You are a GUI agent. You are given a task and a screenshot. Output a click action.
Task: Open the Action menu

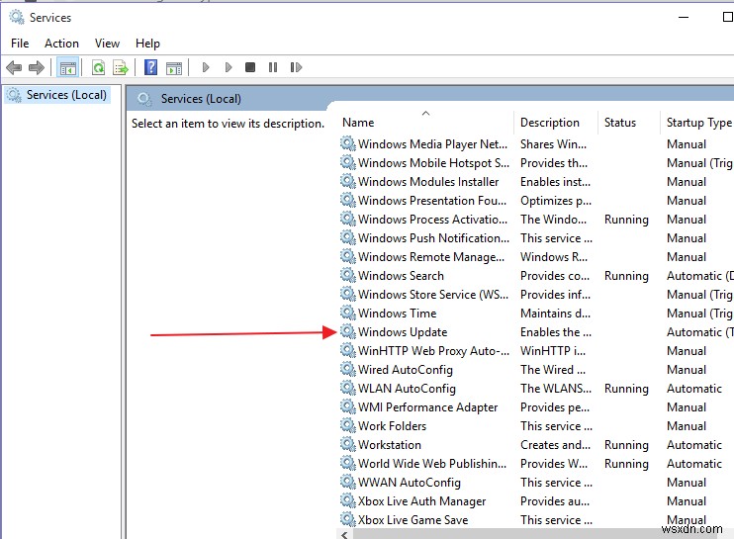(61, 44)
